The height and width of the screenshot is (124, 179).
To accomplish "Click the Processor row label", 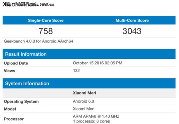I will (14, 119).
